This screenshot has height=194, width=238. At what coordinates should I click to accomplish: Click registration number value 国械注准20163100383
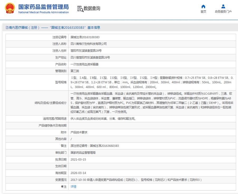tap(85, 37)
